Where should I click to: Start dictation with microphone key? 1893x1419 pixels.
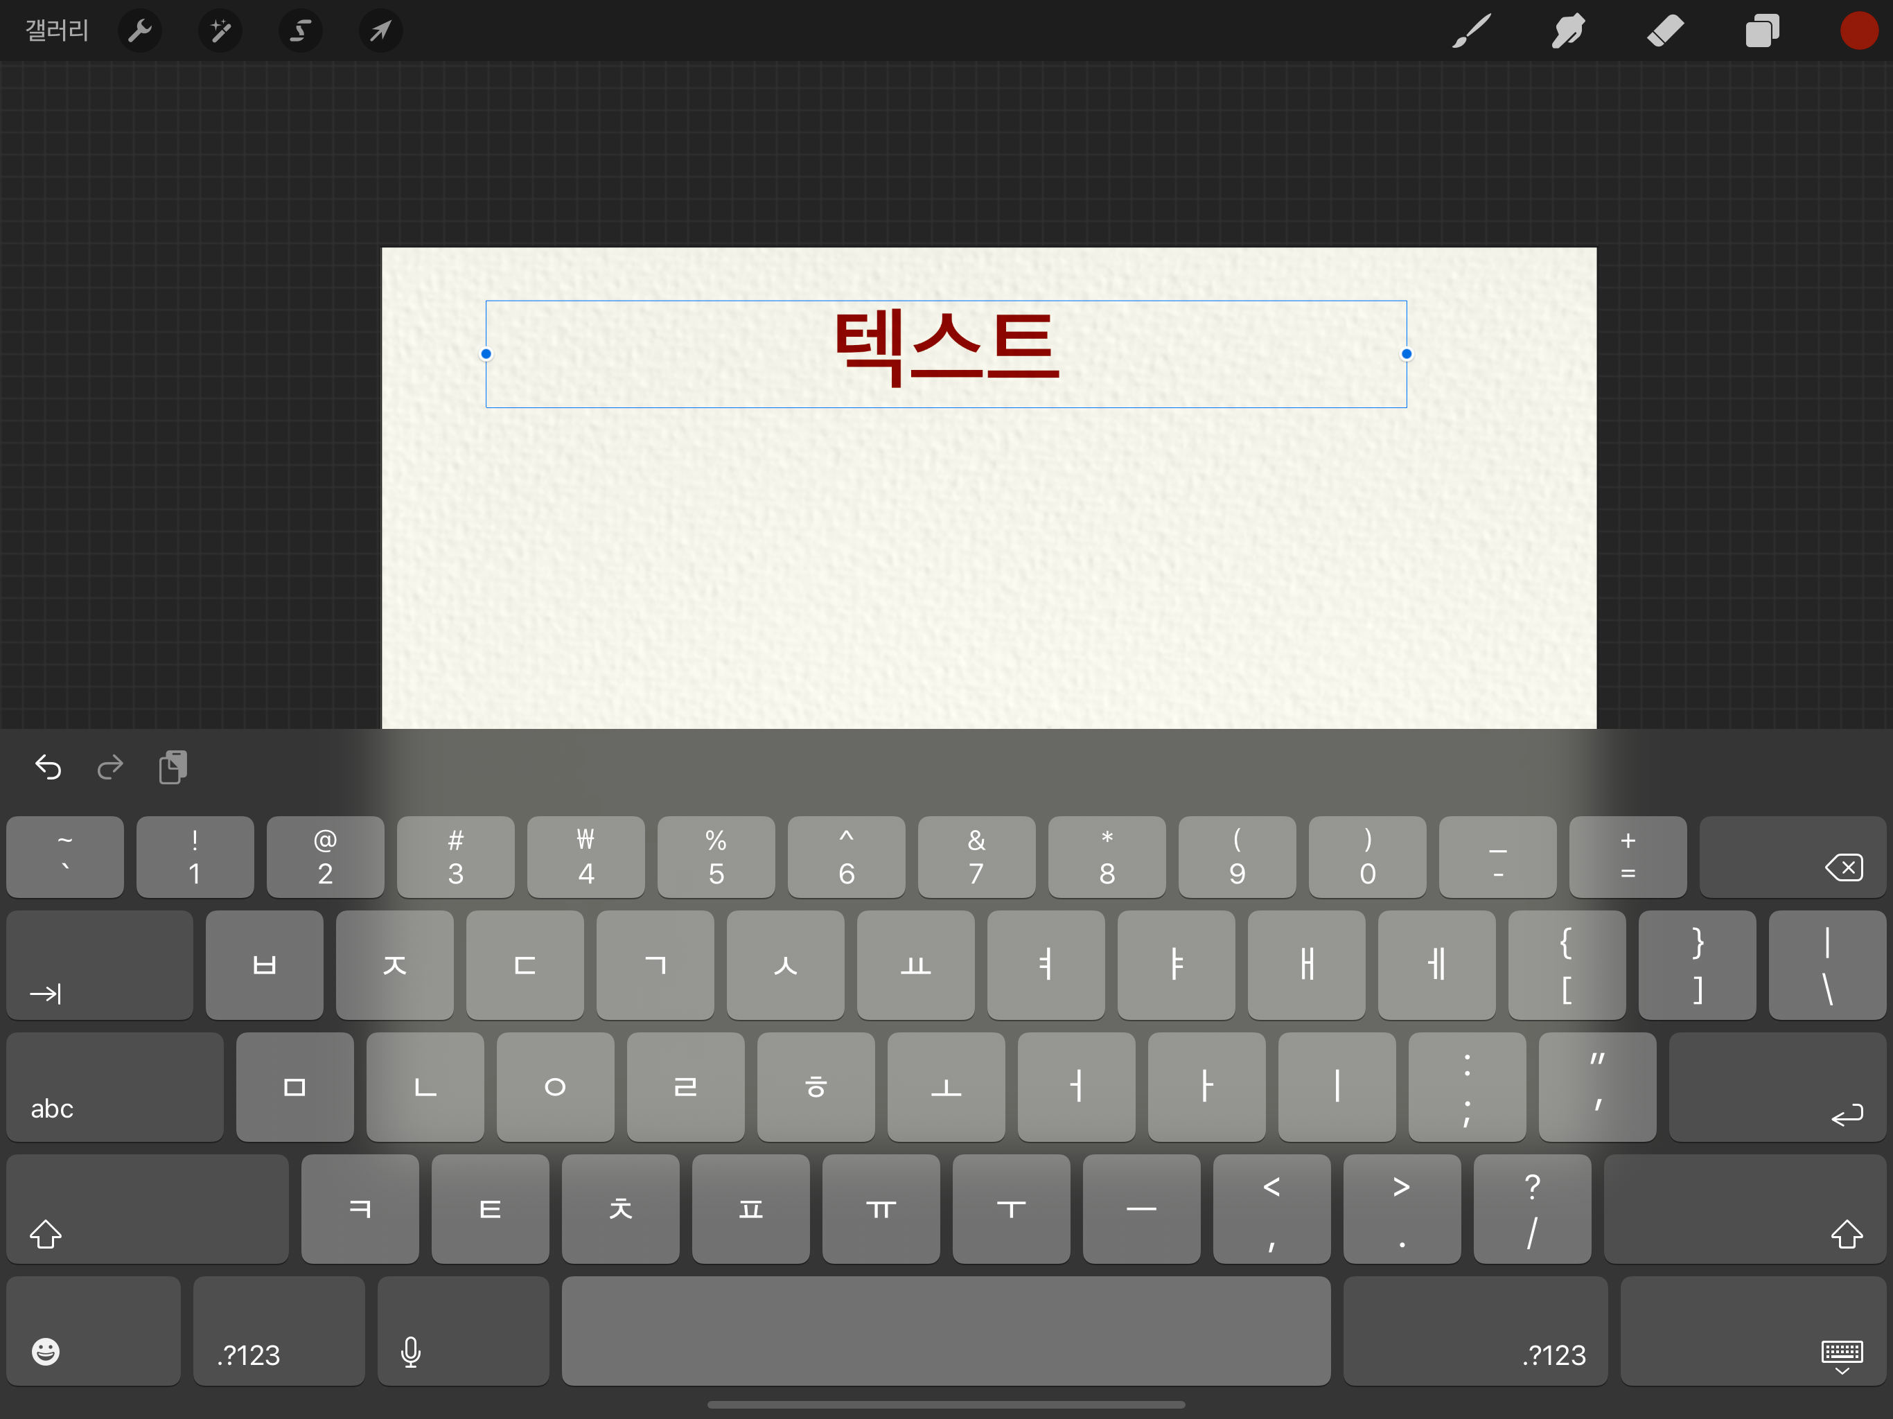click(463, 1331)
